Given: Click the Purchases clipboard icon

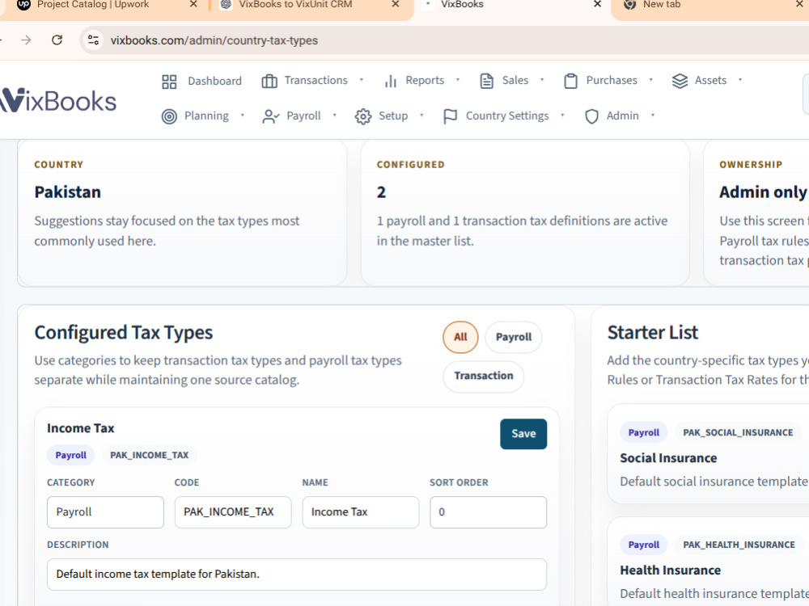Looking at the screenshot, I should pyautogui.click(x=570, y=81).
